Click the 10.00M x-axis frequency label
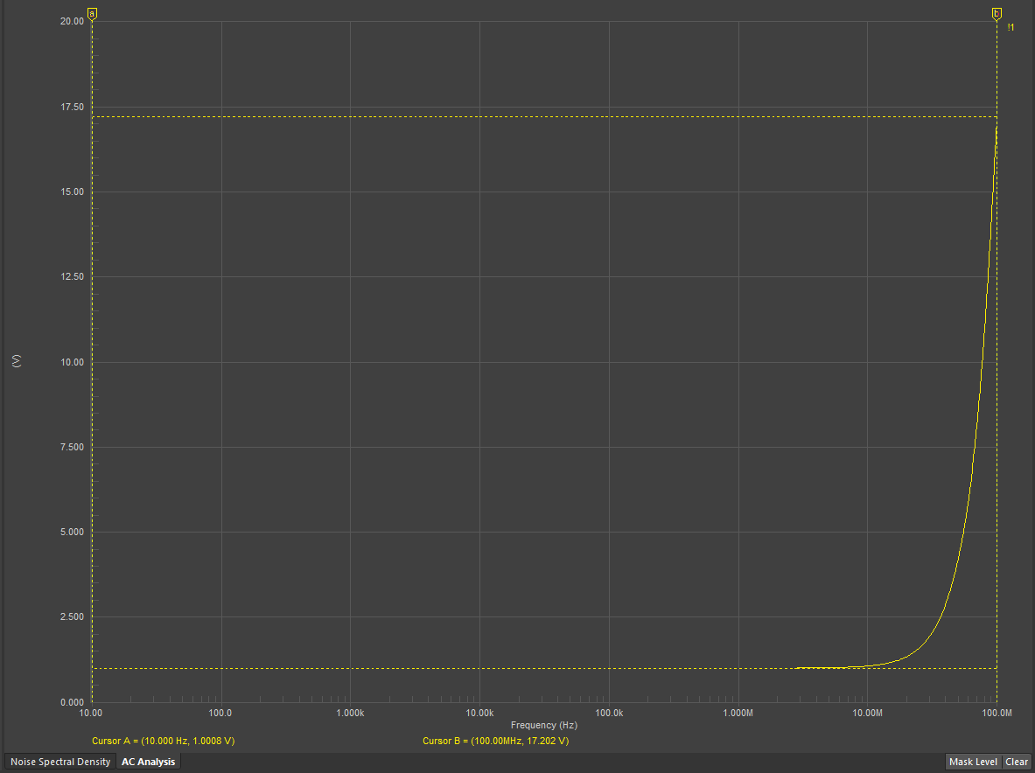This screenshot has width=1035, height=773. pos(867,713)
